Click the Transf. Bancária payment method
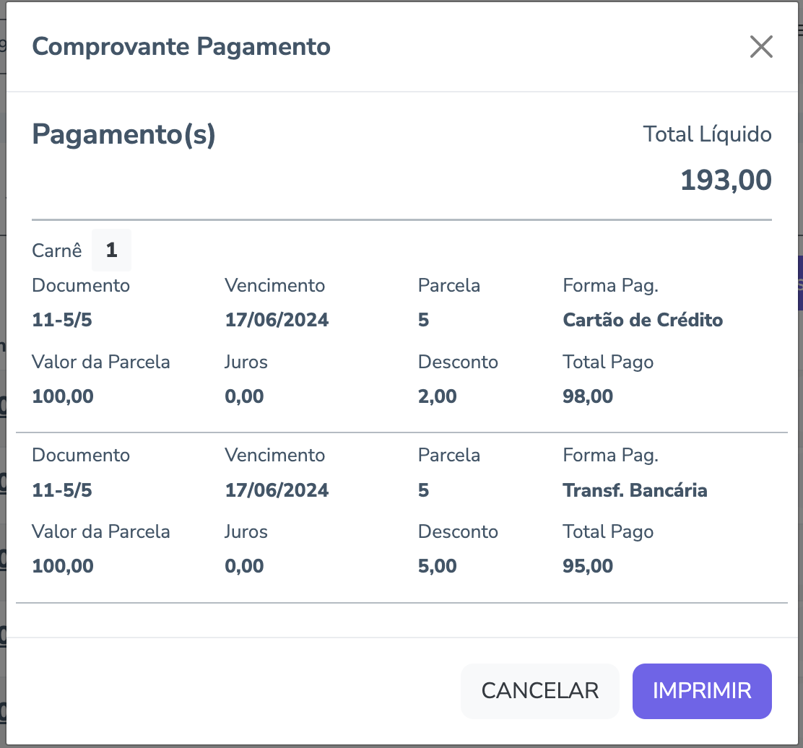The width and height of the screenshot is (803, 748). [x=635, y=491]
